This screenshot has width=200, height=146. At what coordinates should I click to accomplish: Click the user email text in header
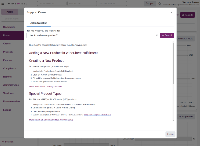click(181, 5)
